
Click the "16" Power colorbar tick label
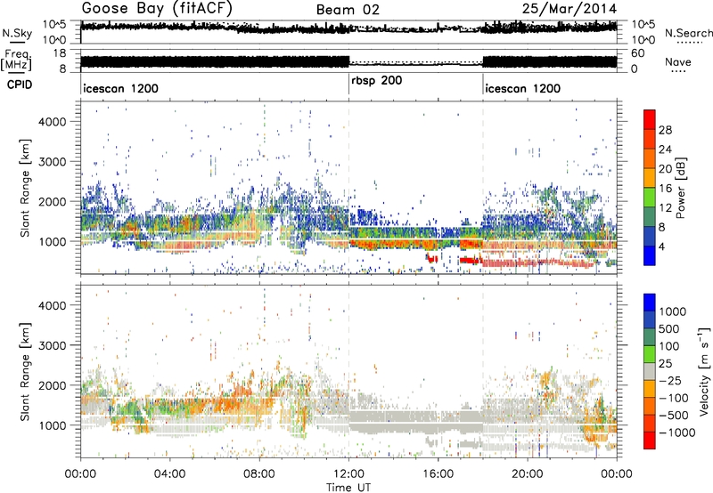pyautogui.click(x=665, y=189)
